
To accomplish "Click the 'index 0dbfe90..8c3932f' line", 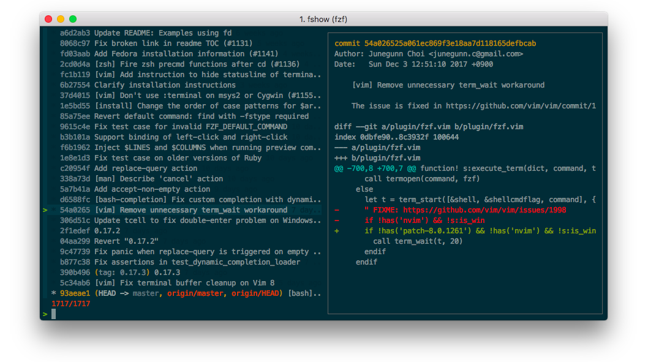I will pyautogui.click(x=396, y=137).
